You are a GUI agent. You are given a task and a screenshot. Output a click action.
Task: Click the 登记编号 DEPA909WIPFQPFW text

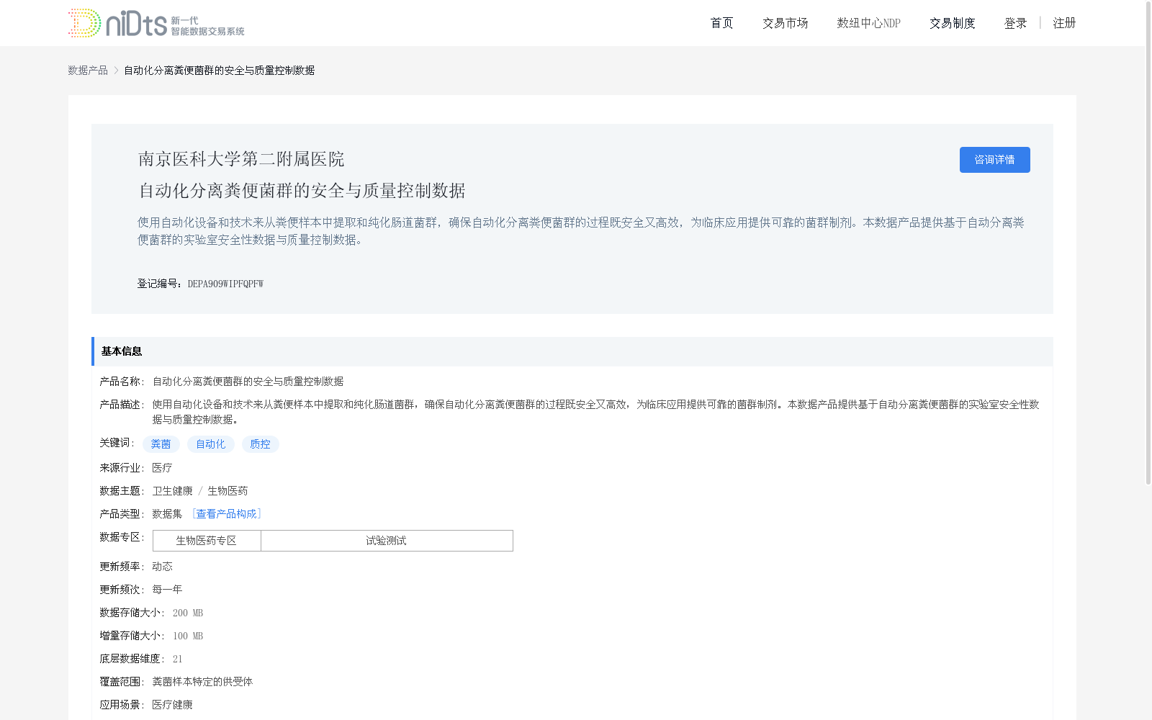tap(200, 284)
